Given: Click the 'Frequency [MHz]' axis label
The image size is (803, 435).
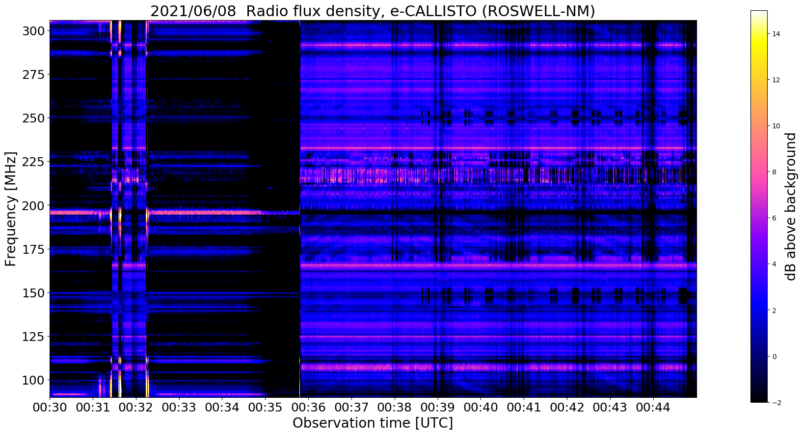Looking at the screenshot, I should (x=11, y=209).
